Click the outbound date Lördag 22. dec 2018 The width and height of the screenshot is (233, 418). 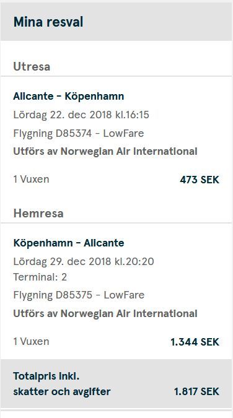[x=63, y=115]
